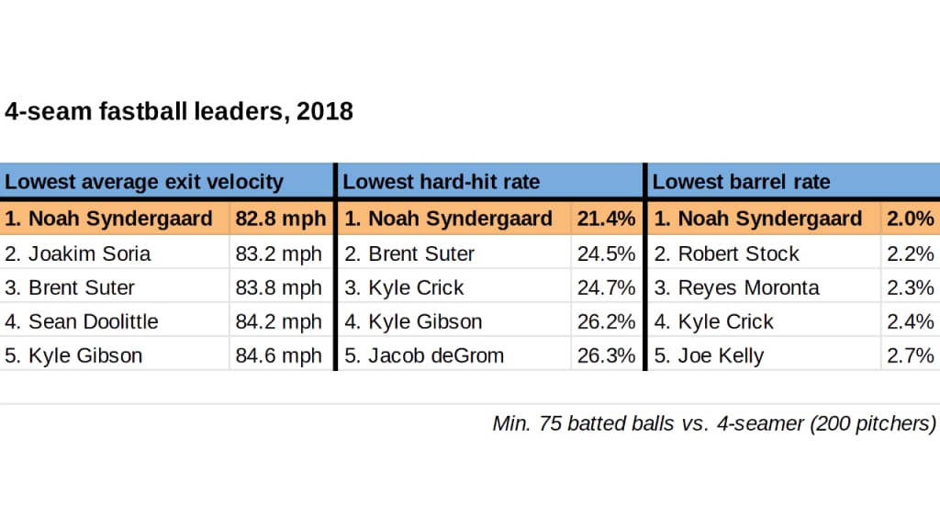Select the 2.7% barrel rate value
Screen dimensions: 940x529
click(x=910, y=355)
